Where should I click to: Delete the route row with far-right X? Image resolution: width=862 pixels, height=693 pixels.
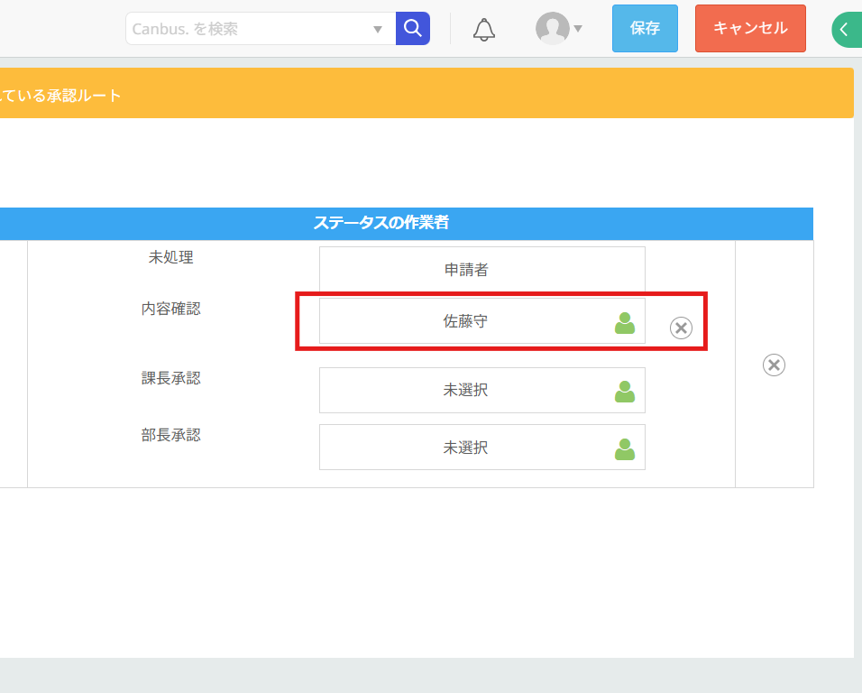point(774,365)
